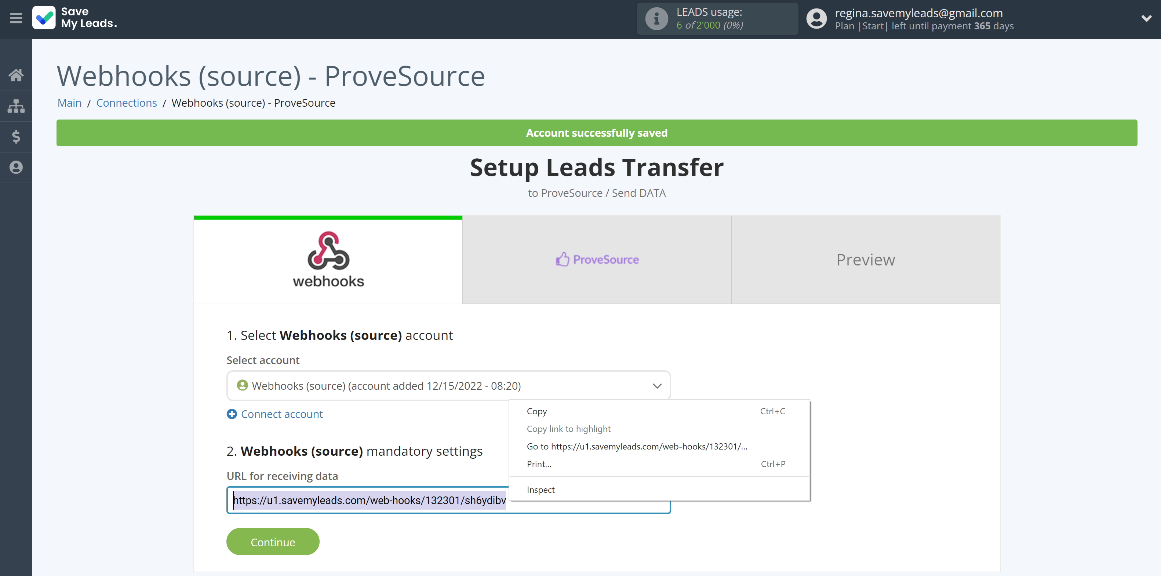1161x576 pixels.
Task: Open the hamburger menu icon
Action: tap(15, 18)
